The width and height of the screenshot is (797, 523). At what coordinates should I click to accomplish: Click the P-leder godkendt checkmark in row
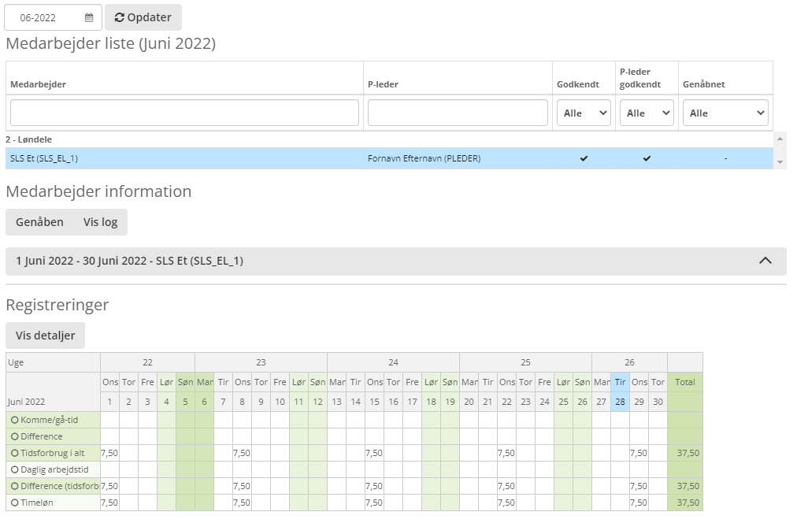click(x=647, y=158)
